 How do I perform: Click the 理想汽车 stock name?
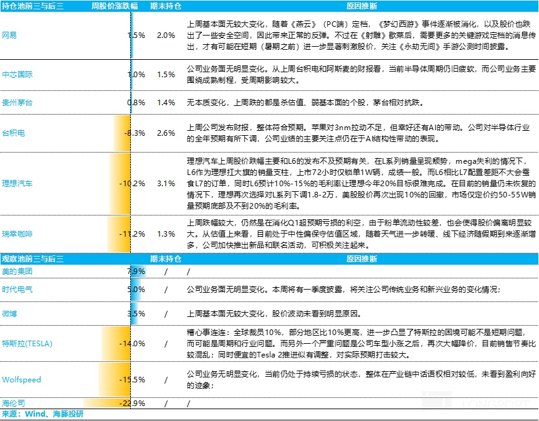[x=17, y=184]
